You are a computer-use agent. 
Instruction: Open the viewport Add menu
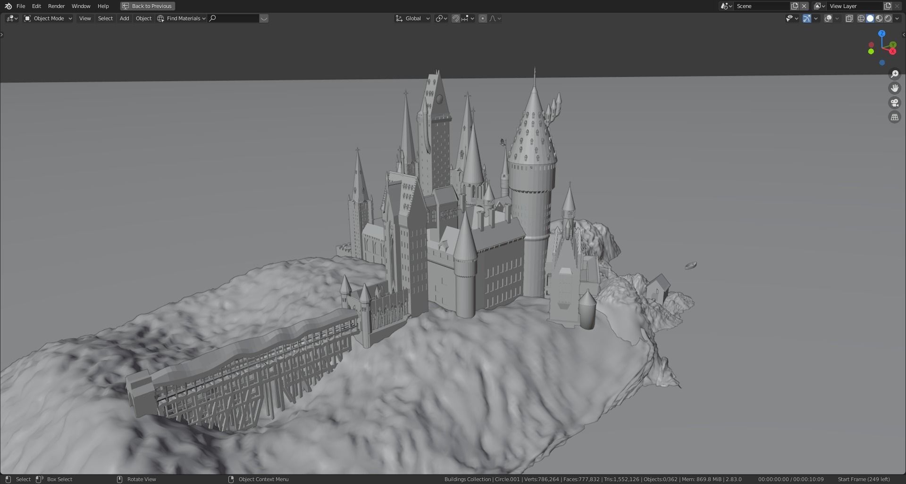click(124, 18)
